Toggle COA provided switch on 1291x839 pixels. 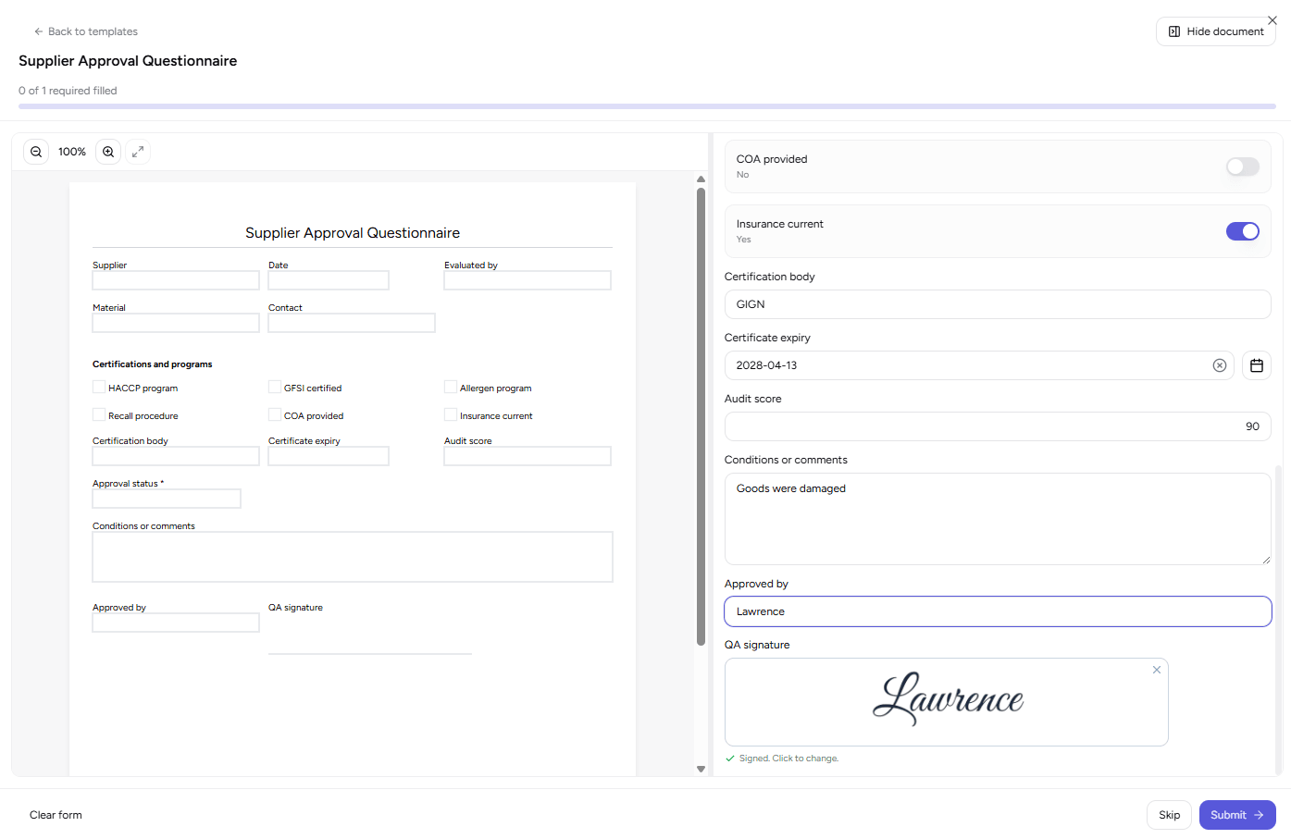(x=1243, y=167)
